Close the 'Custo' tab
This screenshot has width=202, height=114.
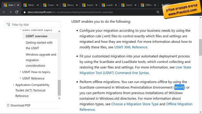click(x=57, y=5)
